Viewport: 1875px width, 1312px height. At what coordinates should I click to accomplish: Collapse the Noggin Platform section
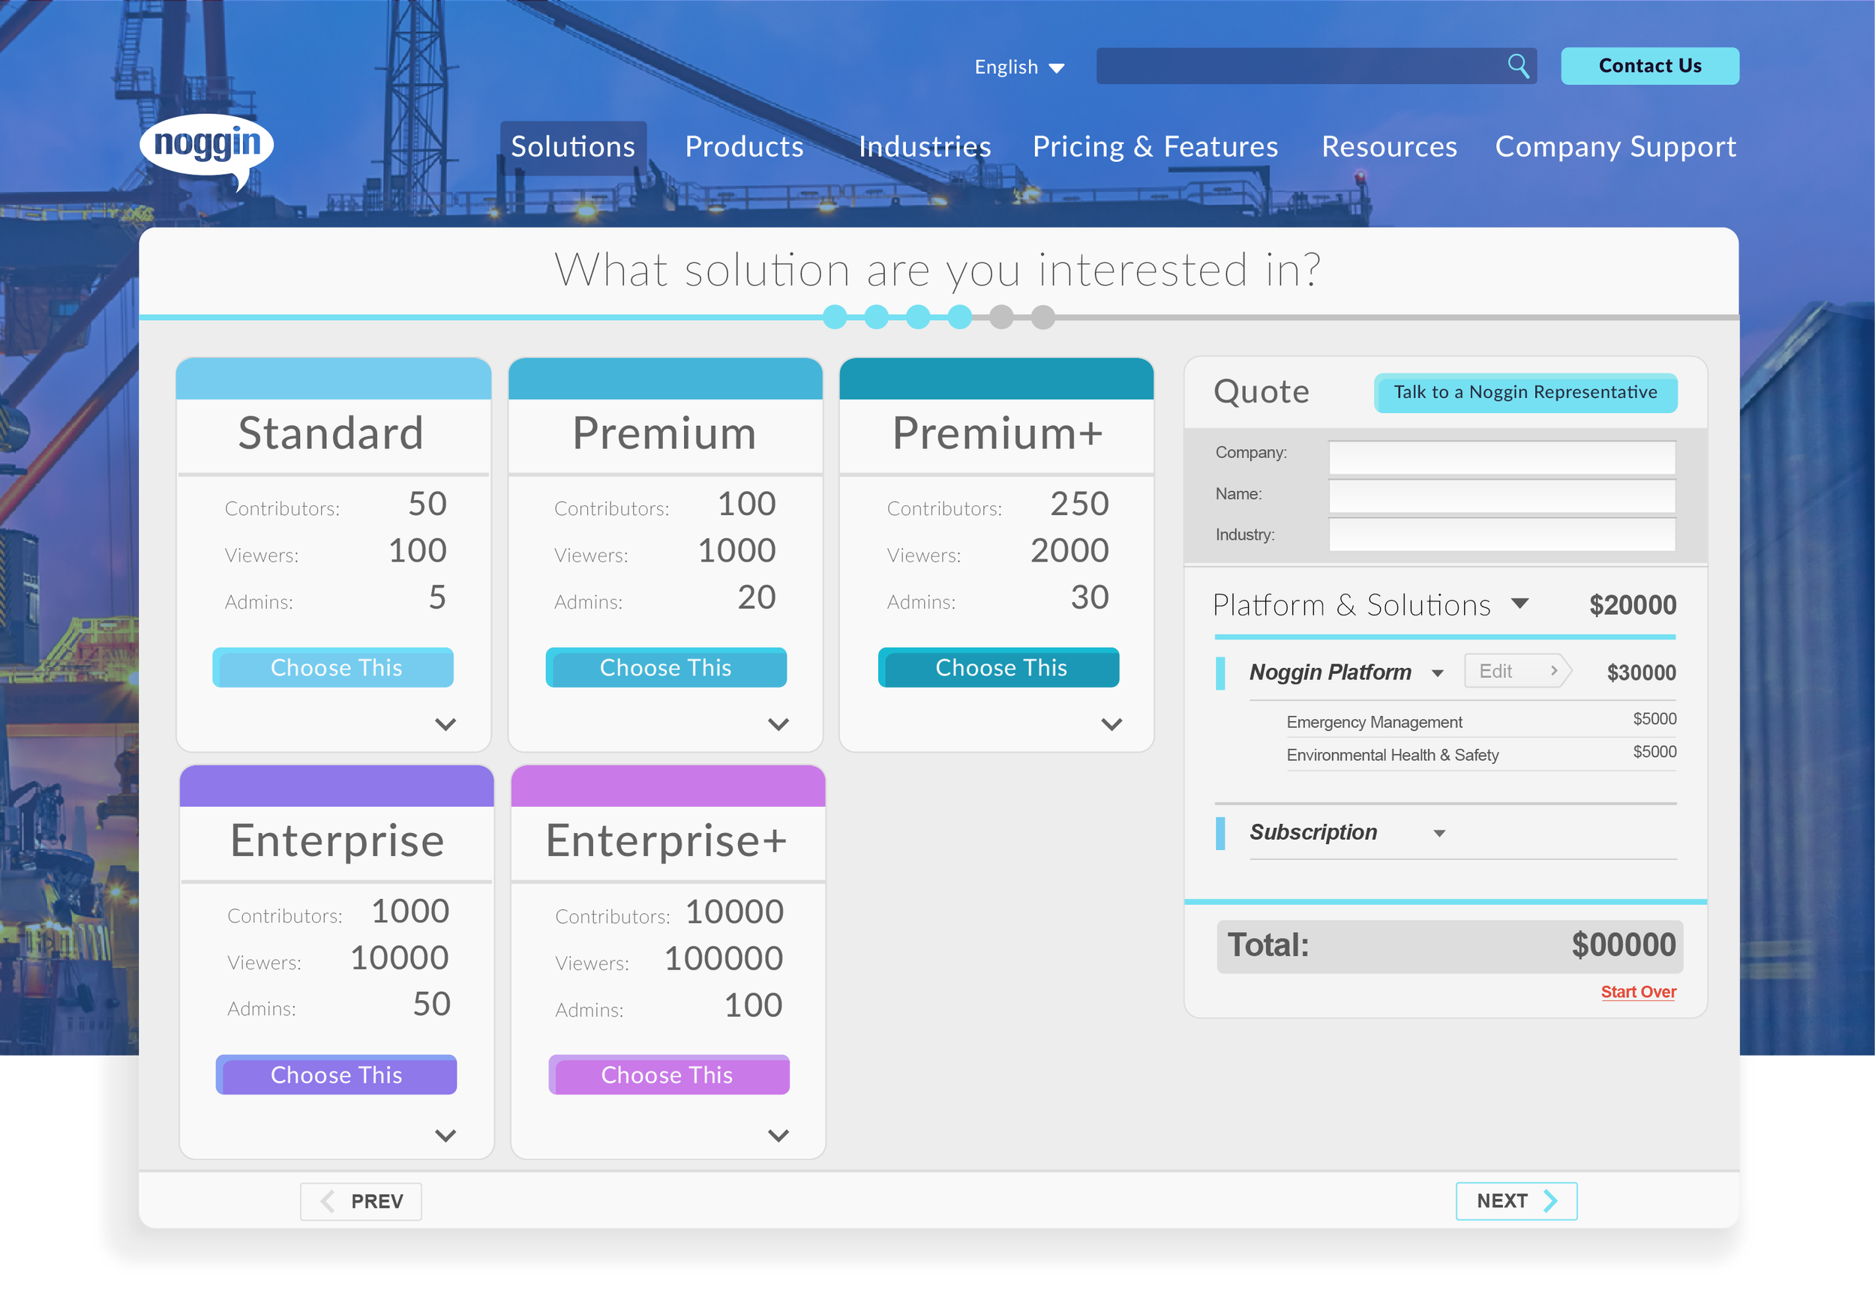pos(1438,672)
